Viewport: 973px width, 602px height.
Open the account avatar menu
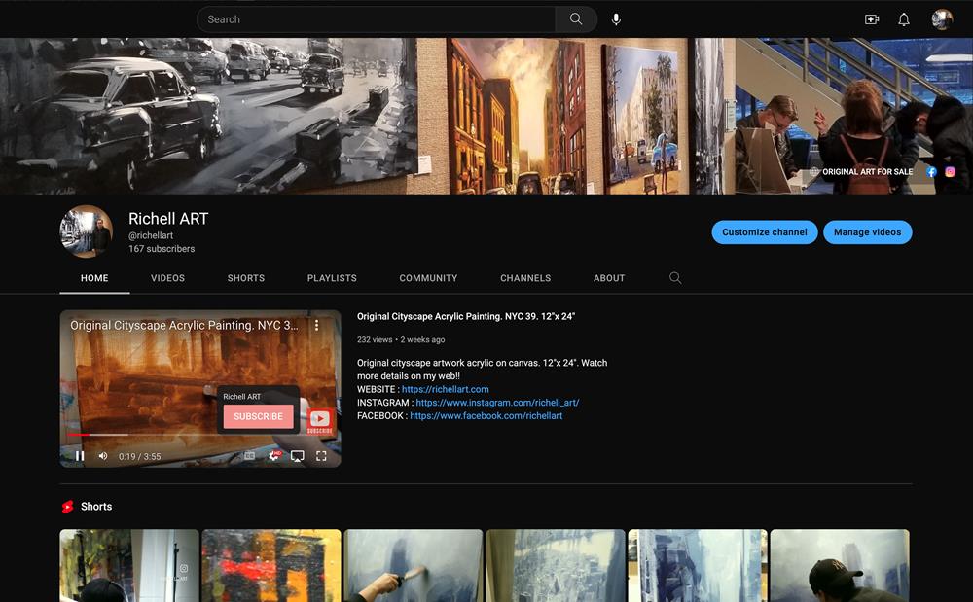[x=942, y=19]
